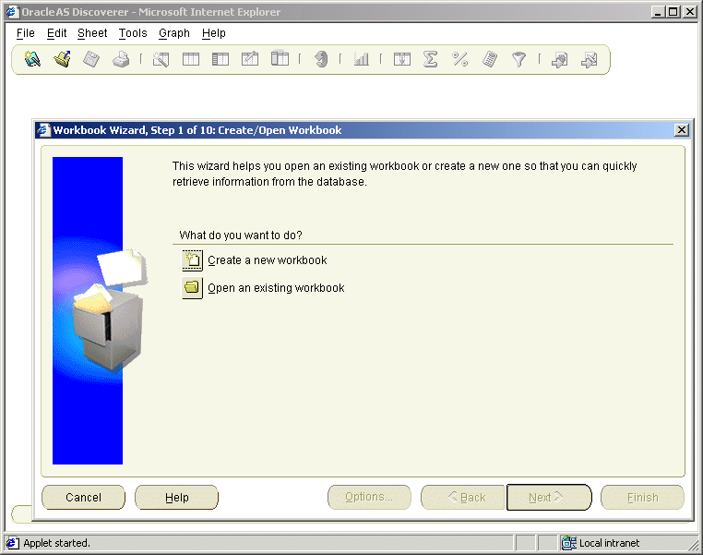This screenshot has height=555, width=703.
Task: Click the last toolbar icon with arrow
Action: [590, 59]
